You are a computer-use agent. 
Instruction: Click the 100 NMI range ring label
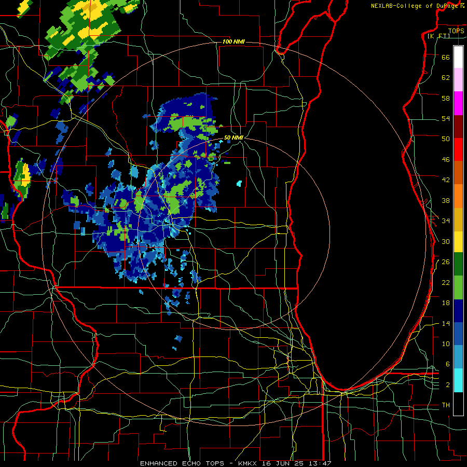point(233,42)
